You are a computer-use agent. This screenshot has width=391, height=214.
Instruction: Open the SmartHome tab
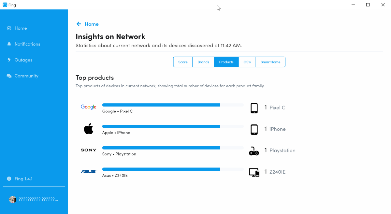click(x=270, y=62)
